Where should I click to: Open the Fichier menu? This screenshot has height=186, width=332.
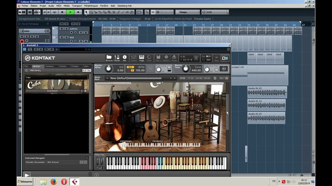pyautogui.click(x=24, y=6)
